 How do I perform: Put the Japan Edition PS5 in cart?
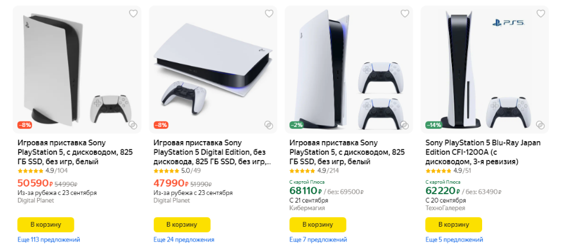(454, 225)
